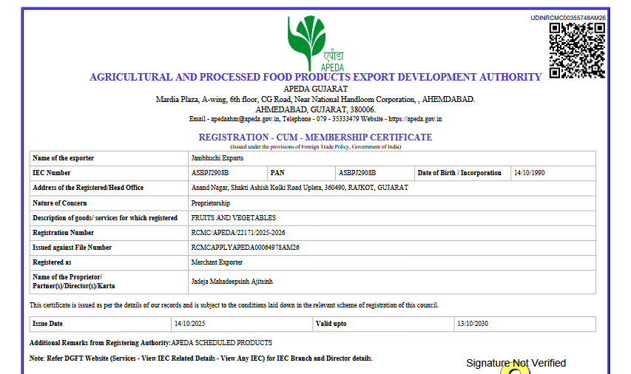Select the Issue Date value 14/10/2025
Screen dimensions: 631x374
pyautogui.click(x=191, y=324)
